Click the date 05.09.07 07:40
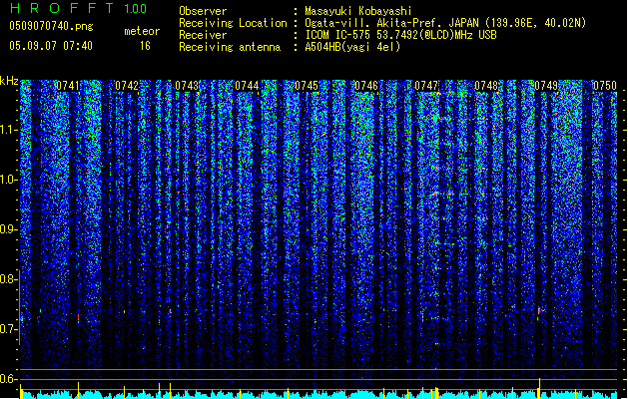Image resolution: width=628 pixels, height=399 pixels. [51, 46]
